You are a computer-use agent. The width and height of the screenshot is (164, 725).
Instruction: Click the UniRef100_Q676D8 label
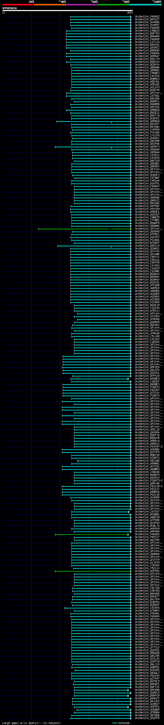[147, 715]
